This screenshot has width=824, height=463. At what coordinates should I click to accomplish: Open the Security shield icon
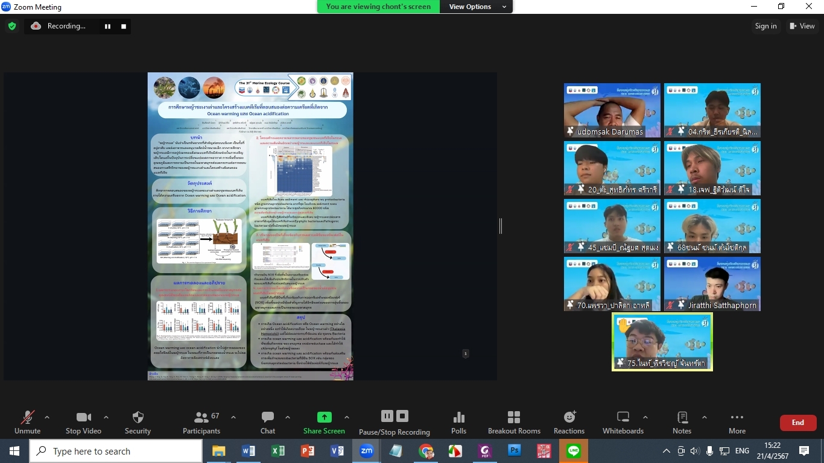pyautogui.click(x=138, y=418)
